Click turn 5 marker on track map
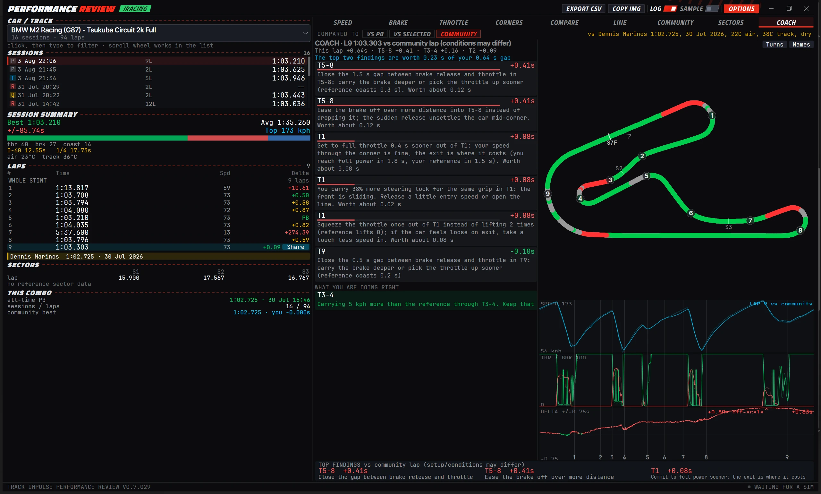Image resolution: width=821 pixels, height=494 pixels. pyautogui.click(x=646, y=176)
